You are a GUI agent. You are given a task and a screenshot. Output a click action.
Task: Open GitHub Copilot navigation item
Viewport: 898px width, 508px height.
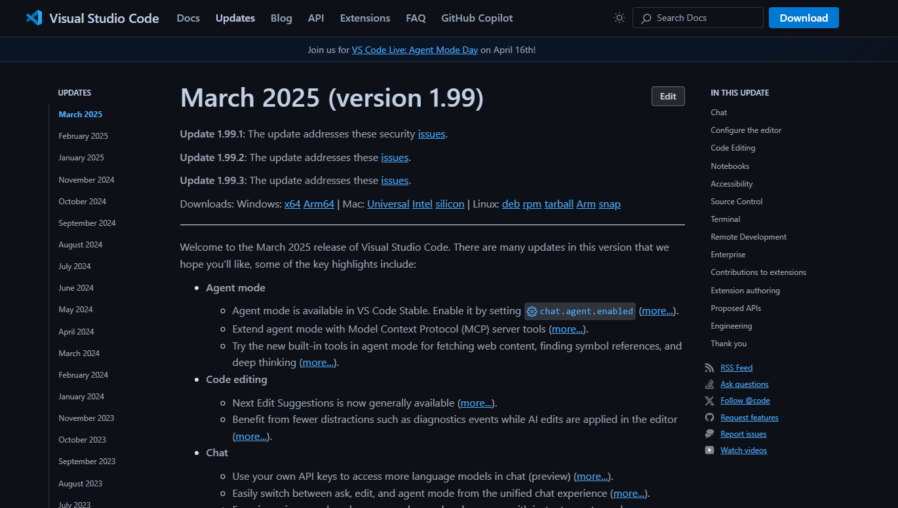pos(477,18)
